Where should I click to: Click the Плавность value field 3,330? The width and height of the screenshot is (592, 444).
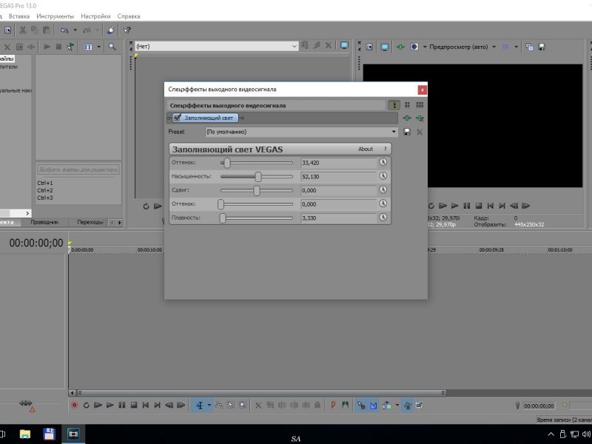point(338,218)
